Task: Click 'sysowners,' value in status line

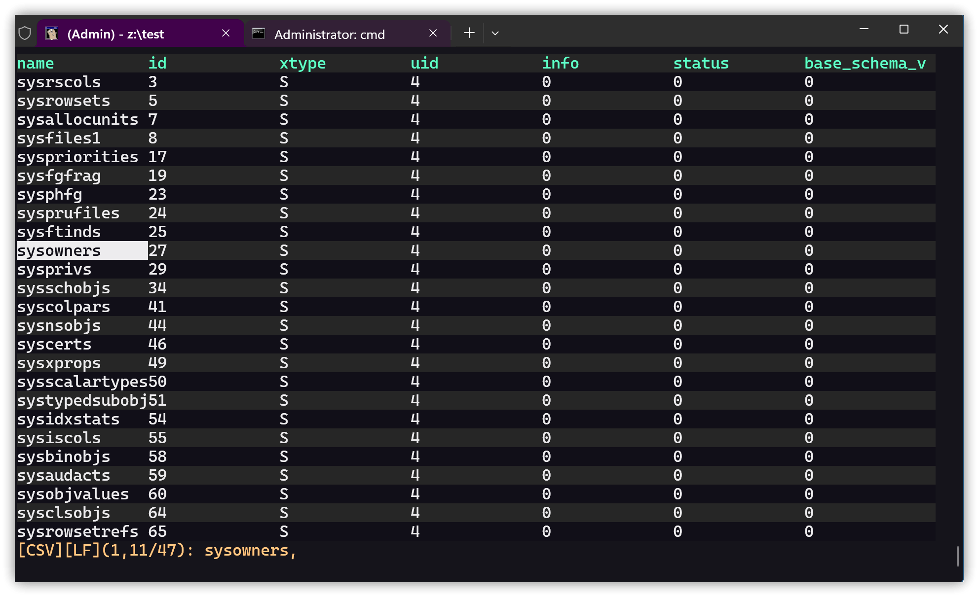Action: [x=251, y=550]
